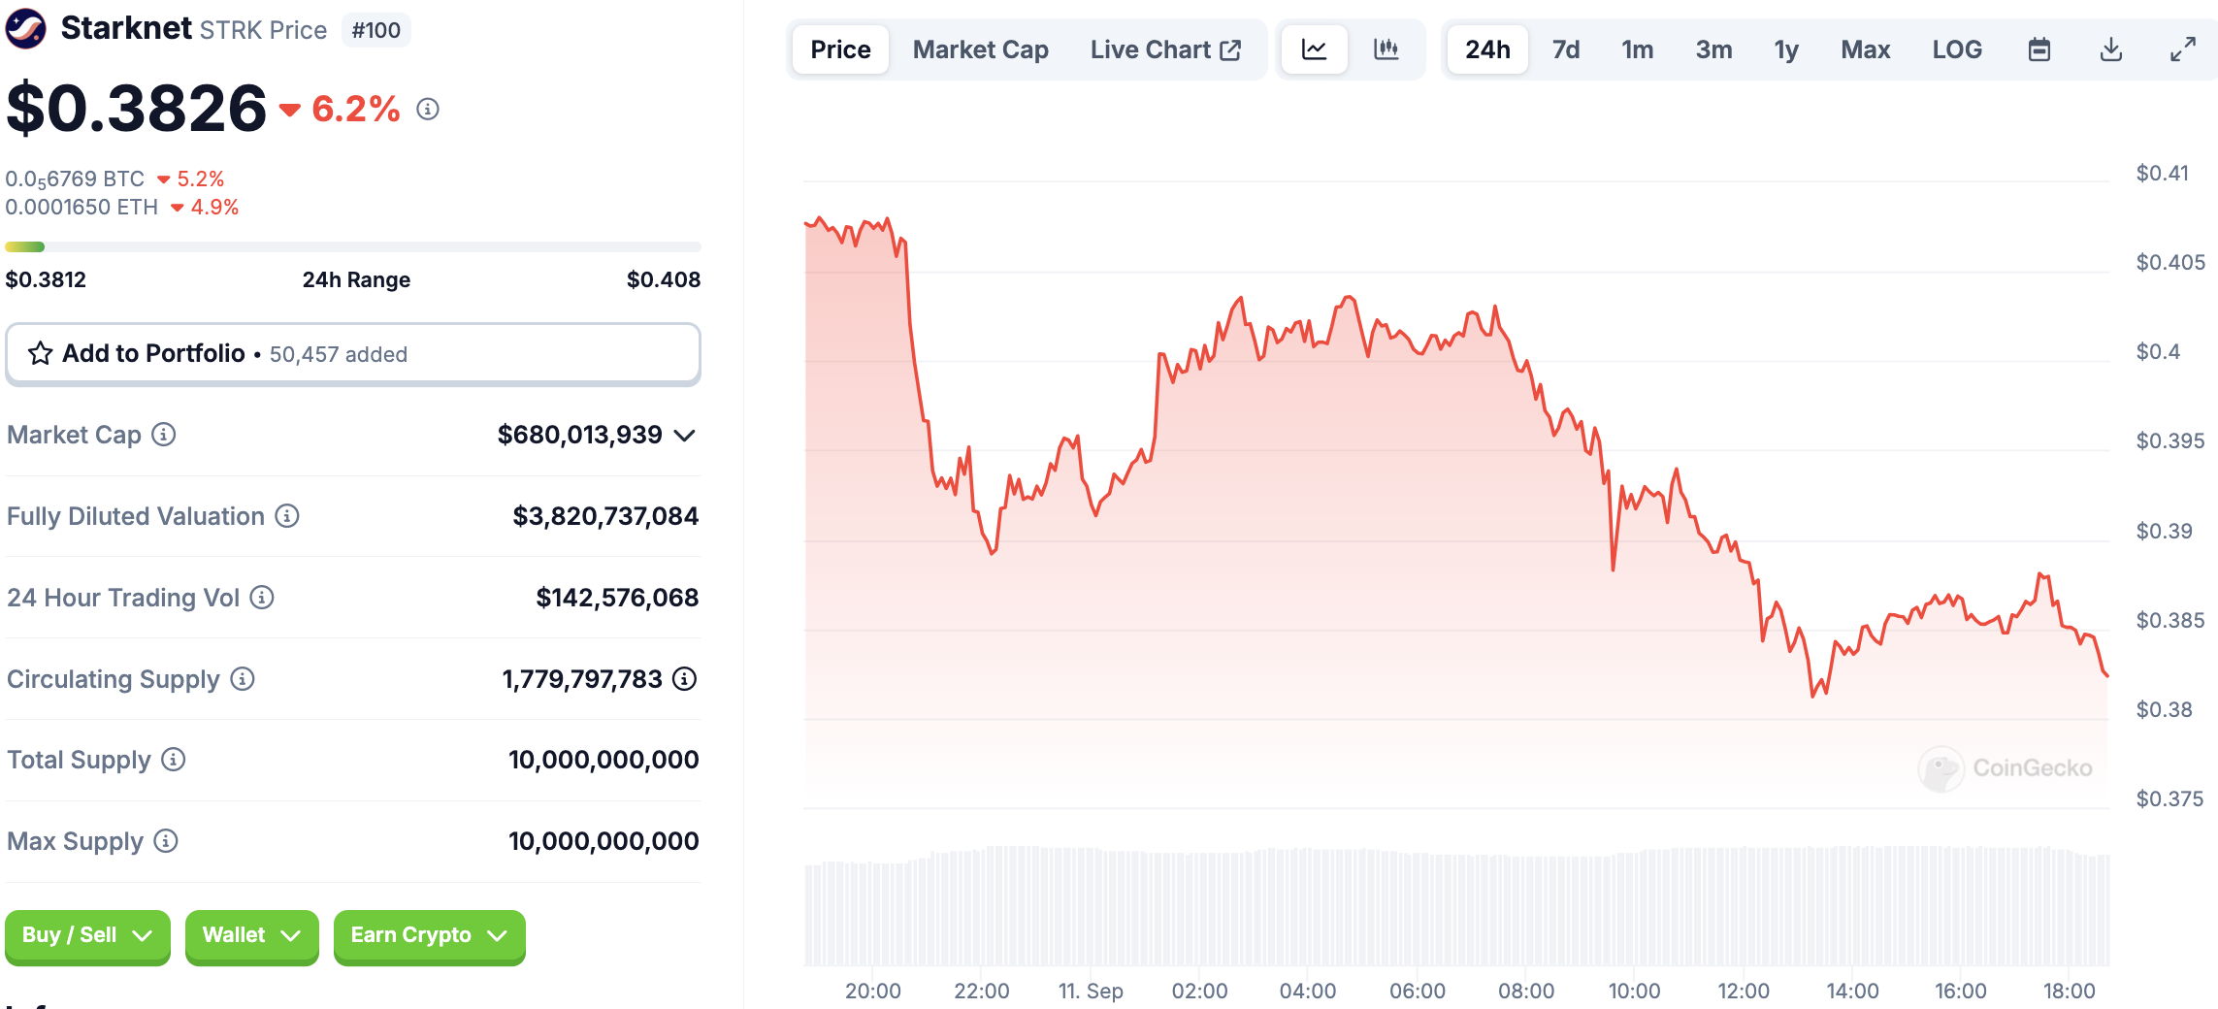Expand the chart to fullscreen
The height and width of the screenshot is (1009, 2218).
[x=2183, y=49]
